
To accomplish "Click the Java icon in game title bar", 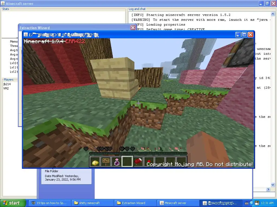I will pyautogui.click(x=26, y=34).
